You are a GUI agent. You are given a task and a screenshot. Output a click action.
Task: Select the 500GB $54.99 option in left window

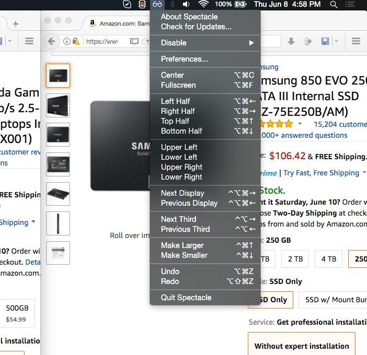(17, 313)
